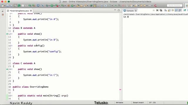
Task: Open the External Tools dropdown arrow
Action: pos(65,6)
